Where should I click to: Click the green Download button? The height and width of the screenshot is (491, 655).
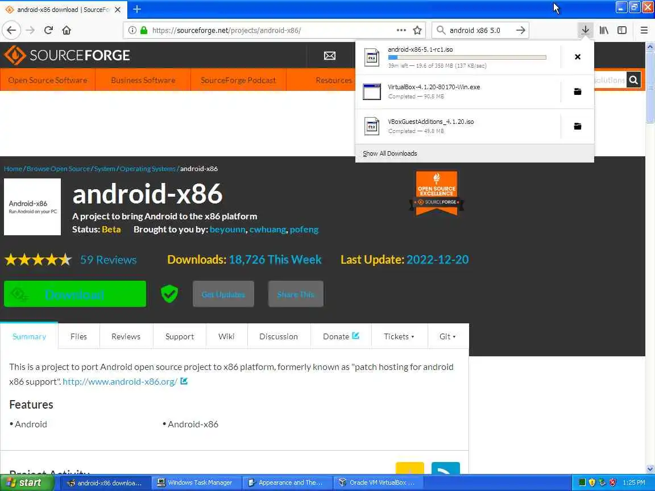pos(75,294)
